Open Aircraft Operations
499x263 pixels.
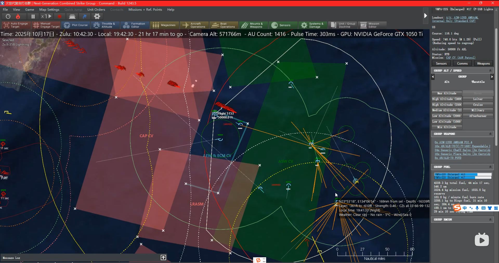click(194, 25)
